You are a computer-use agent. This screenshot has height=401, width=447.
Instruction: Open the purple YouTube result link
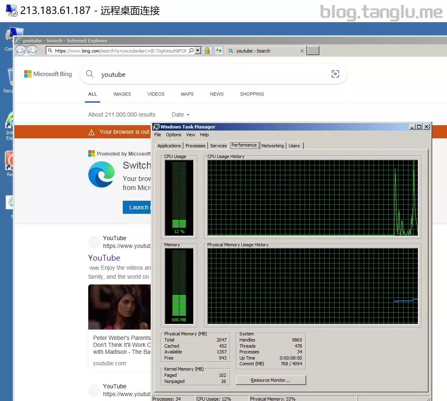pos(104,258)
